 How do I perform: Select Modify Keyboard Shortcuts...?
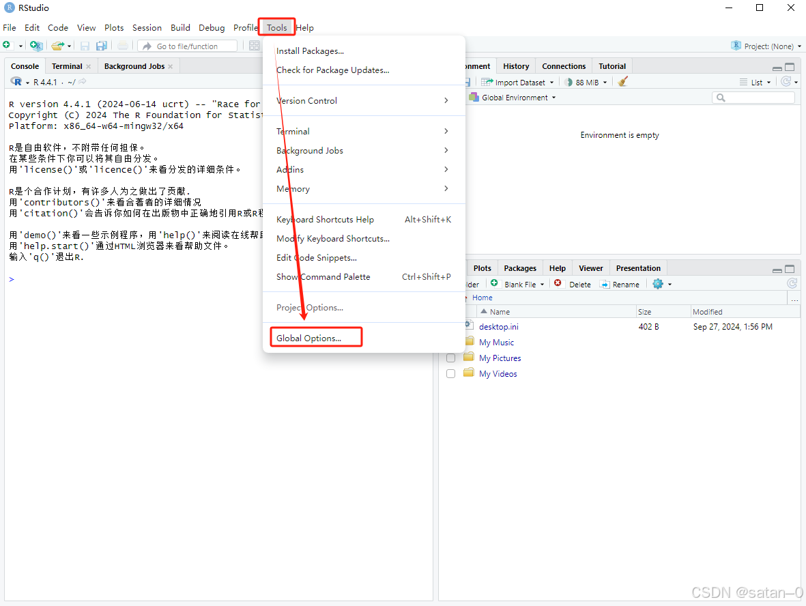click(364, 238)
